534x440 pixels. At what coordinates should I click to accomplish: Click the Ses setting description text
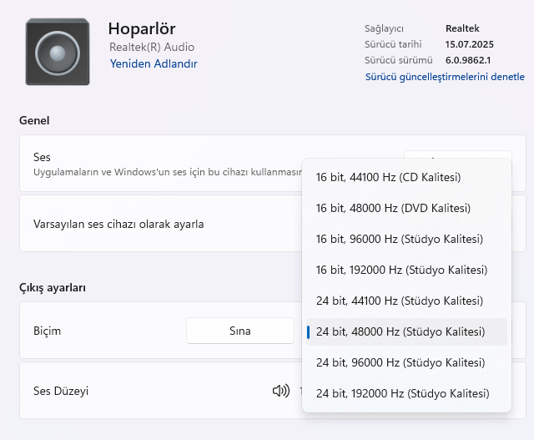pyautogui.click(x=167, y=172)
